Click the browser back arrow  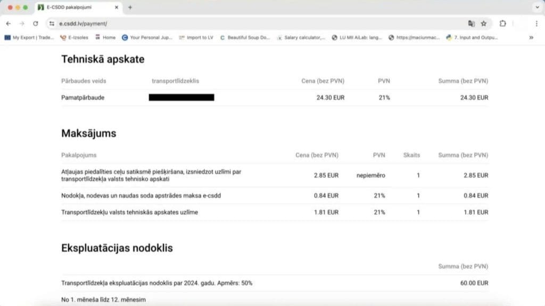[x=9, y=23]
